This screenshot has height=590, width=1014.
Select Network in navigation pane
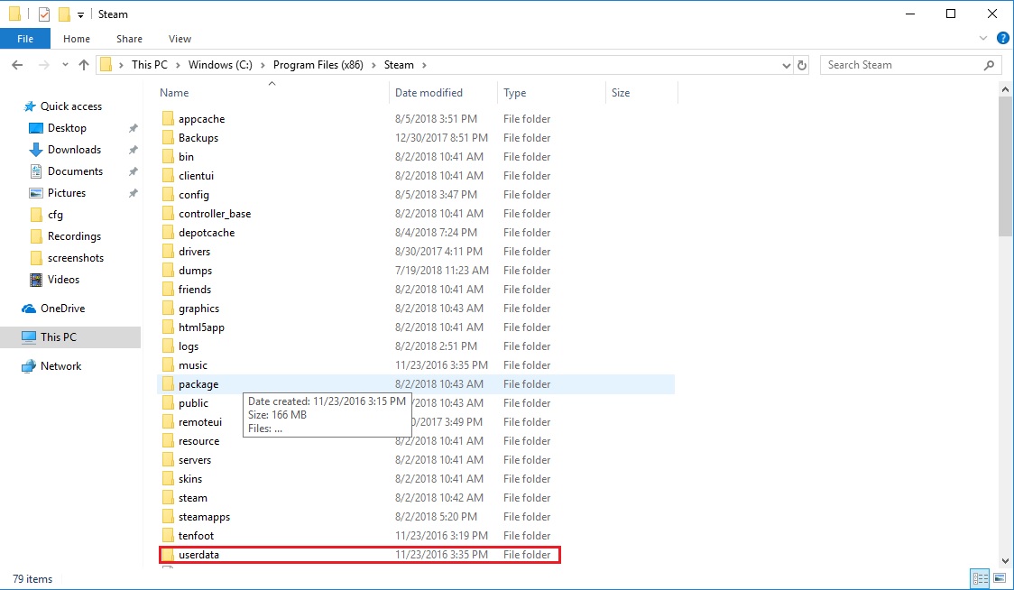[60, 366]
